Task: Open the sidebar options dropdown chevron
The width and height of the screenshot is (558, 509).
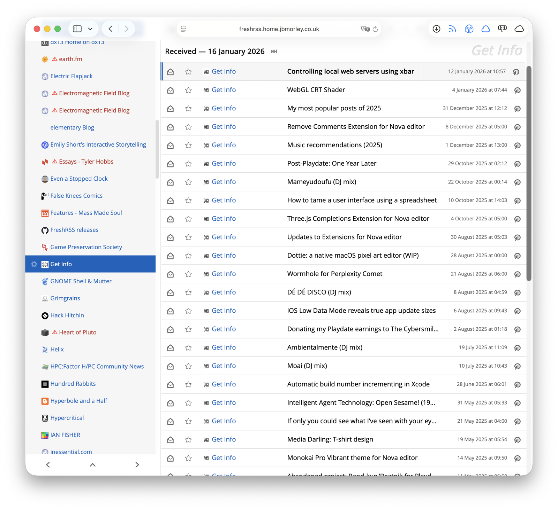Action: 90,29
